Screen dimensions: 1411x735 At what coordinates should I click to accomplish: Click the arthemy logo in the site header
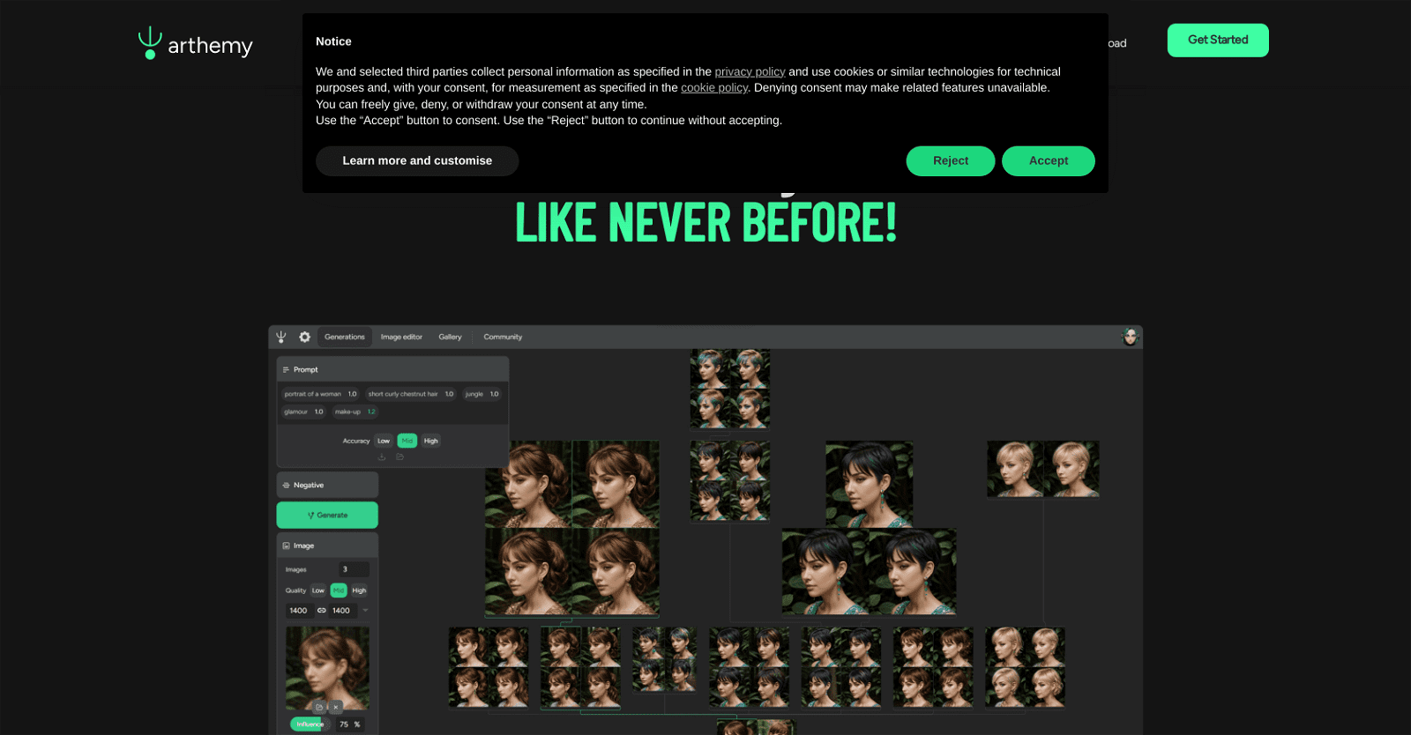tap(196, 43)
